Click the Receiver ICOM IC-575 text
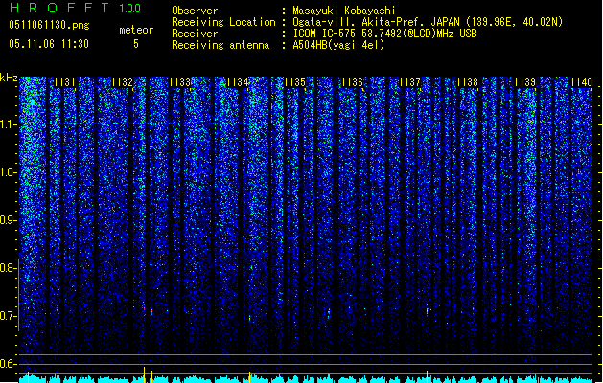The width and height of the screenshot is (603, 383). click(385, 34)
